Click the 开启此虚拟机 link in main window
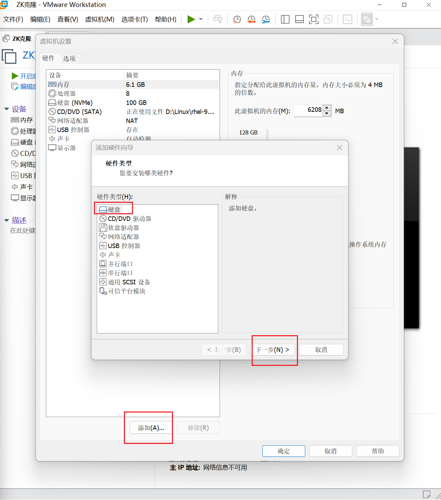The image size is (441, 500). [24, 76]
